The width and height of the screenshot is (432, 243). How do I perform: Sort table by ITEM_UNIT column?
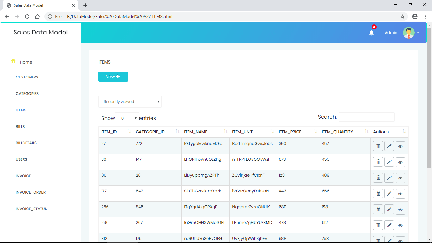(x=253, y=132)
